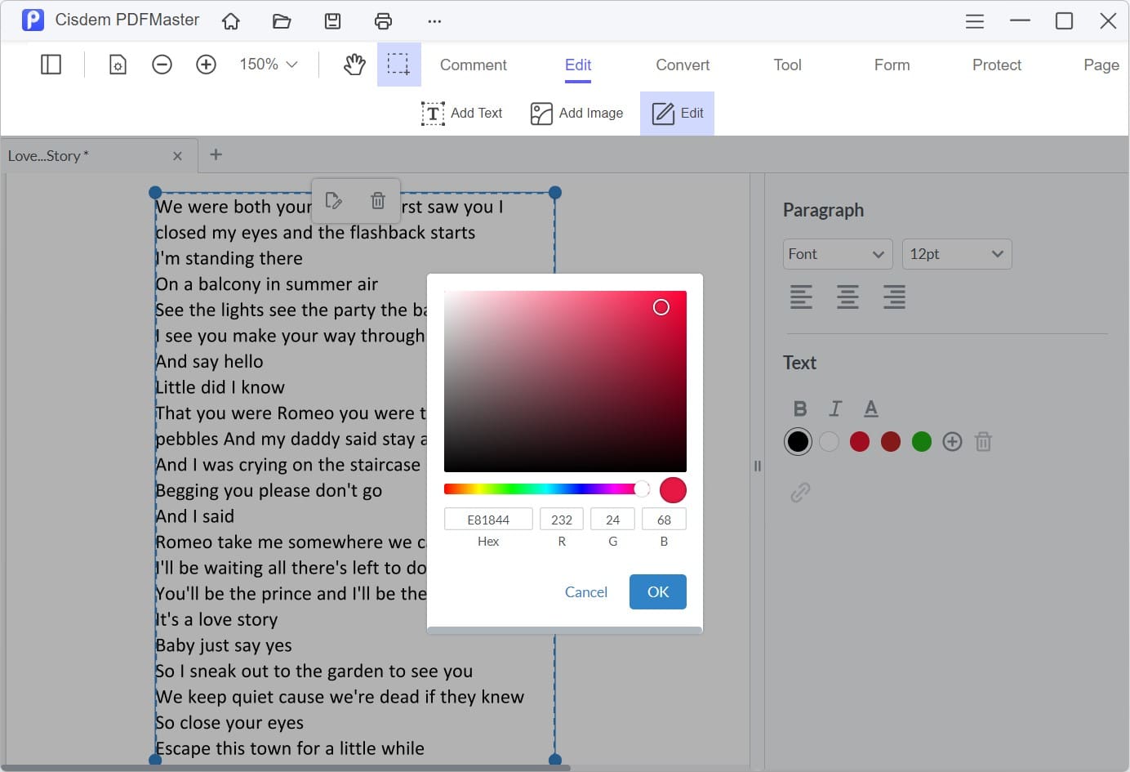Expand the 12pt font size dropdown

tap(956, 254)
